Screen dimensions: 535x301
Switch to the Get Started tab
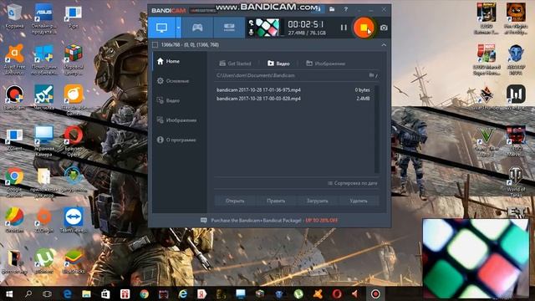(236, 64)
